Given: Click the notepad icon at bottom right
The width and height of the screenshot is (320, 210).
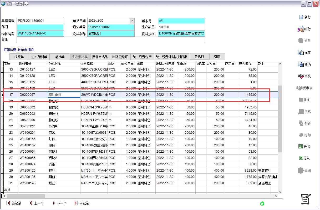Looking at the screenshot, I should click(306, 199).
